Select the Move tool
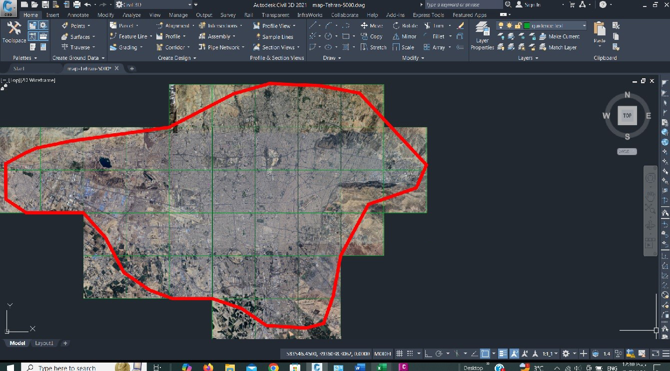This screenshot has height=371, width=670. click(x=372, y=25)
